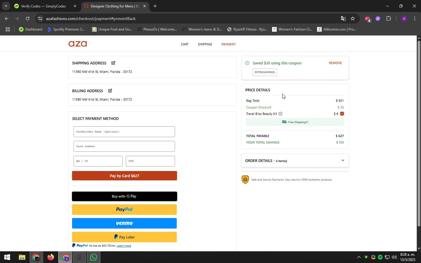Screen dimensions: 421x263
Task: Choose the PayPal Pay Later button
Action: point(124,237)
